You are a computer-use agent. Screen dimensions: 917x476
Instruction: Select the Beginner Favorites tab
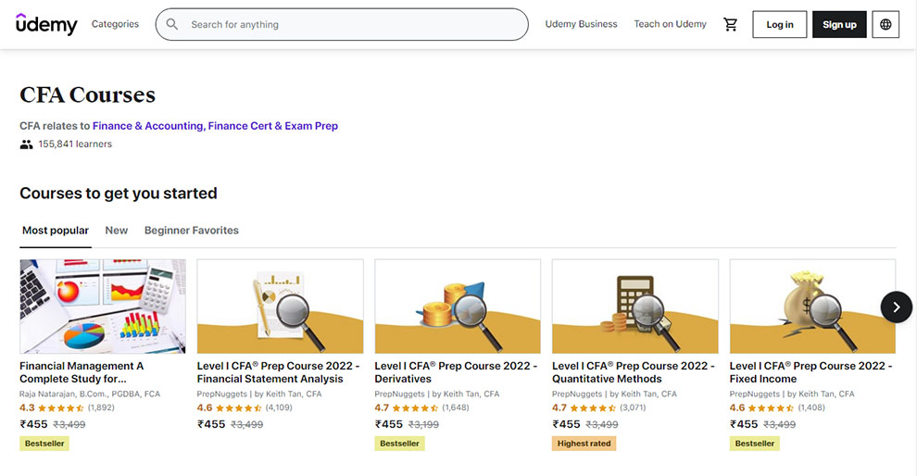coord(191,231)
